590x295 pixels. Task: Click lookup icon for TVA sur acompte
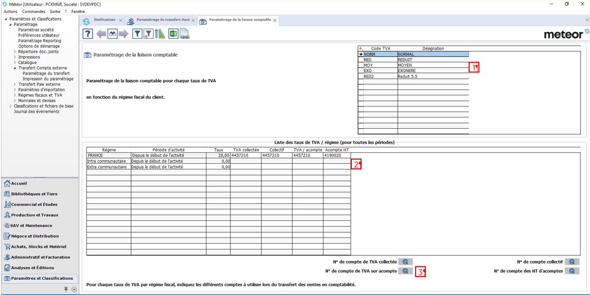[405, 271]
